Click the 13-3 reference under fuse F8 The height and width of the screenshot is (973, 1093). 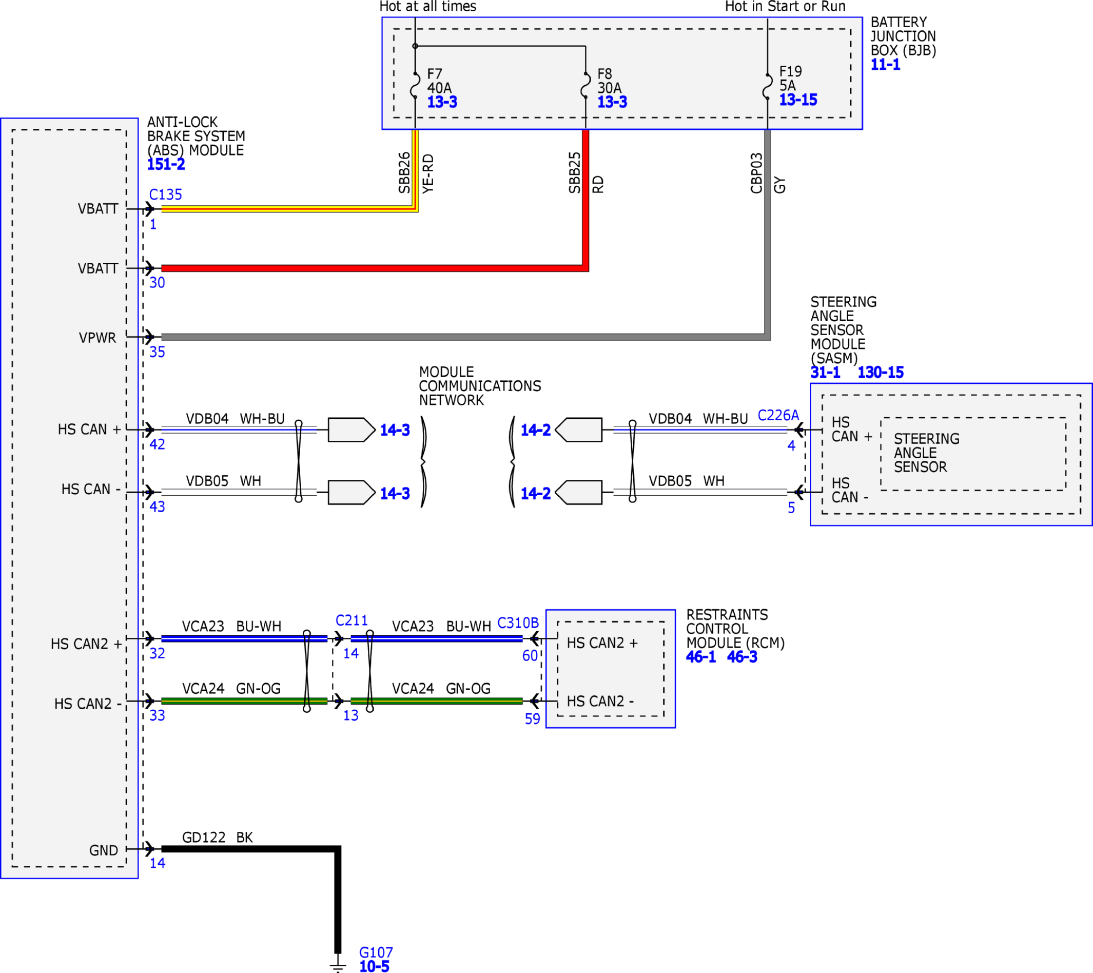612,102
